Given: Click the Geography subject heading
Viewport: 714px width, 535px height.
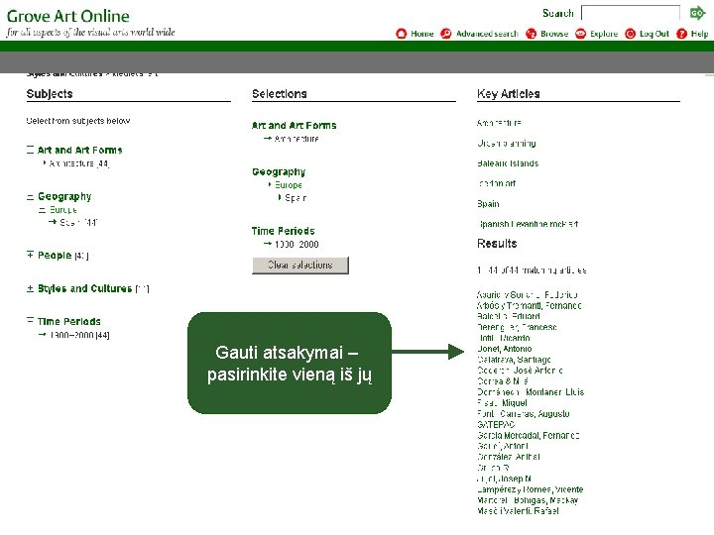Looking at the screenshot, I should 64,196.
